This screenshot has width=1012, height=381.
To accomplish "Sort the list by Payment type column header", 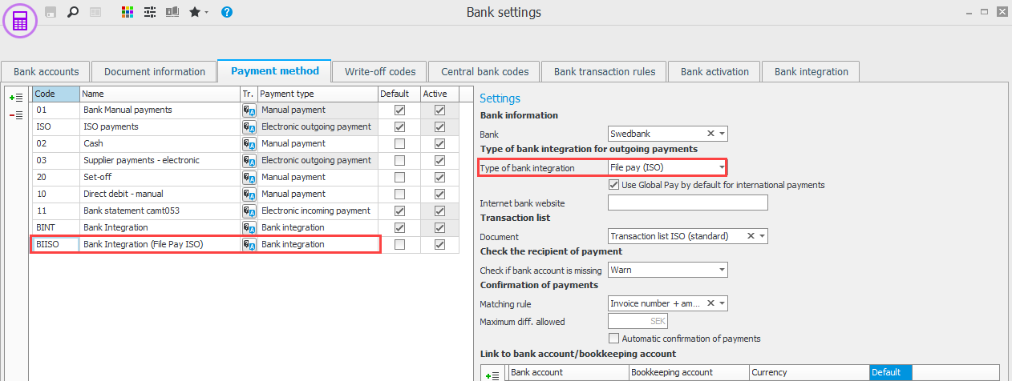I will [x=317, y=94].
